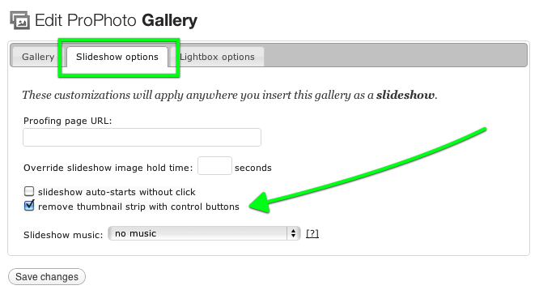This screenshot has width=539, height=294.
Task: Click the 'Edit ProPhoto Gallery' heading
Action: click(x=116, y=20)
